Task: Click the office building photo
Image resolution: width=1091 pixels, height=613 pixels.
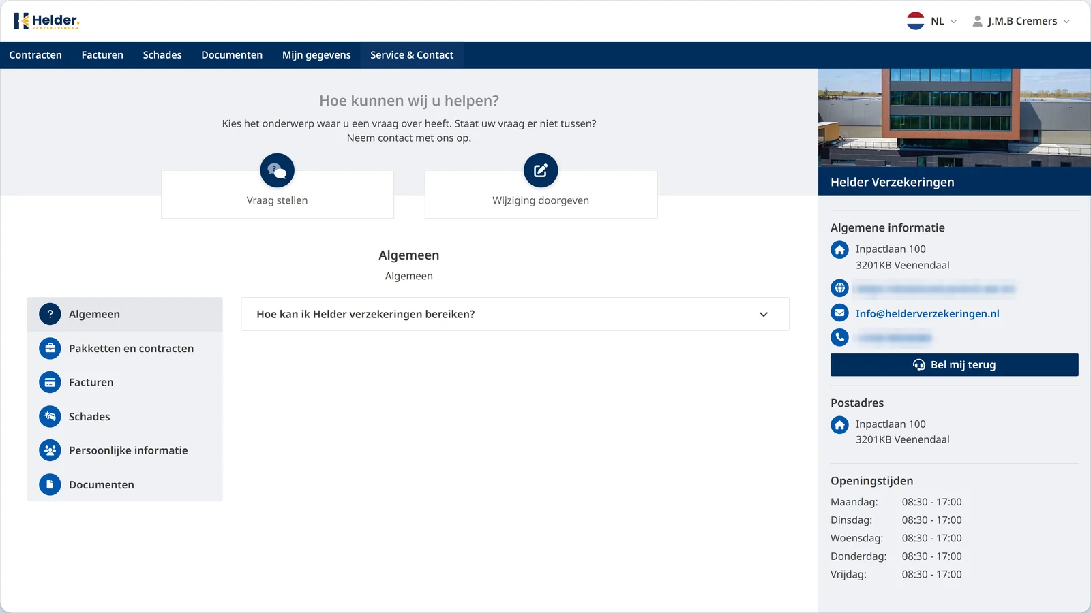Action: [954, 118]
